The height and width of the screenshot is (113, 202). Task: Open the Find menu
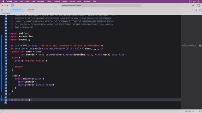pos(33,1)
